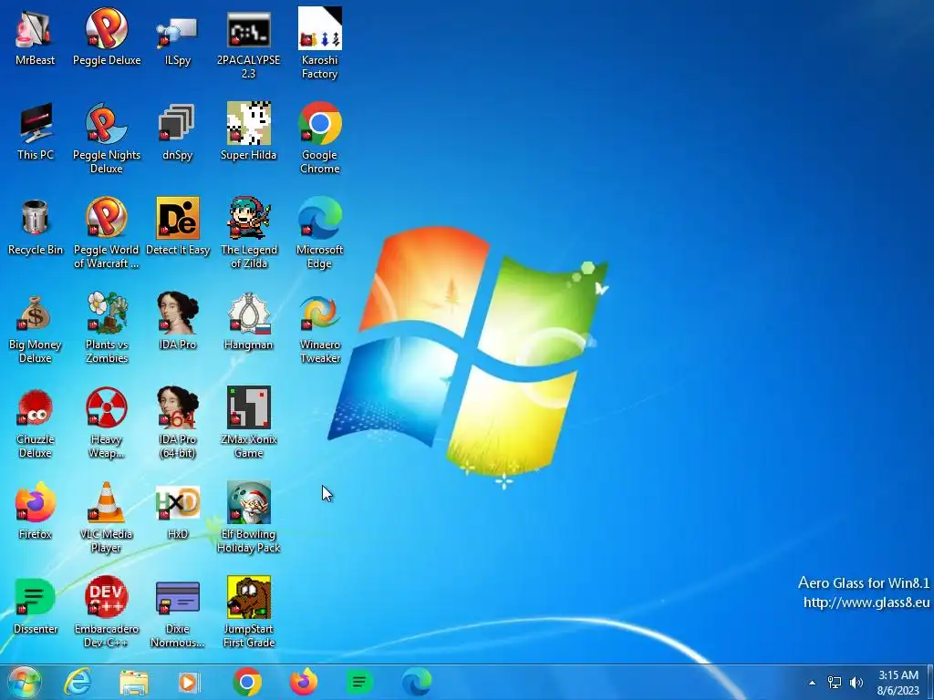Open File Explorer from the taskbar
This screenshot has width=934, height=700.
(134, 682)
